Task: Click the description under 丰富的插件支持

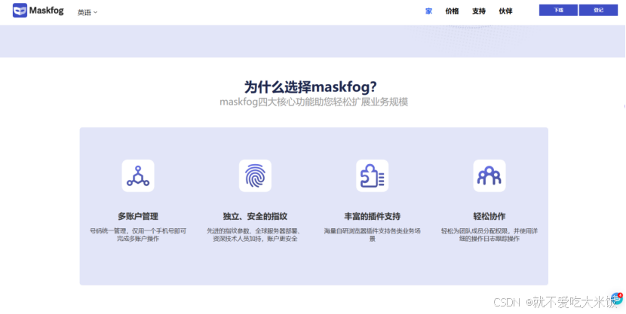Action: [372, 235]
